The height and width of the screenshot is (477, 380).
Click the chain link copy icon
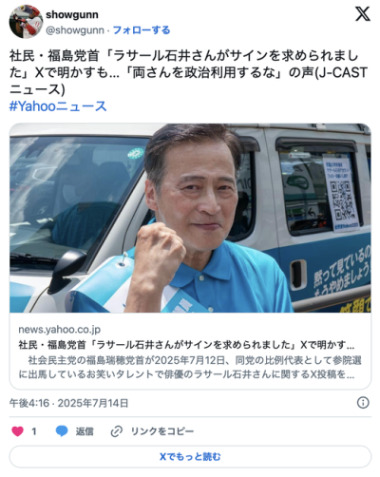coord(117,431)
